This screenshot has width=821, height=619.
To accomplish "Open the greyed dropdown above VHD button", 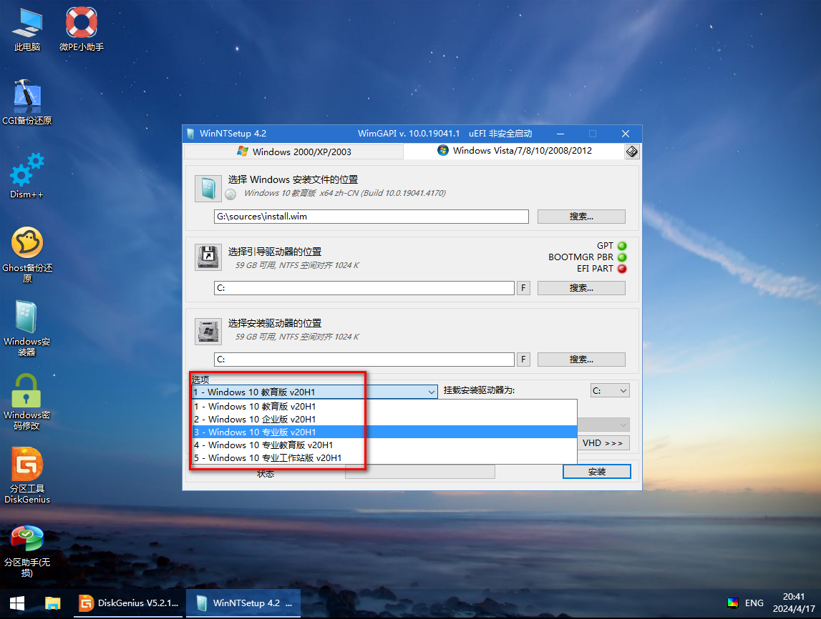I will [x=603, y=424].
